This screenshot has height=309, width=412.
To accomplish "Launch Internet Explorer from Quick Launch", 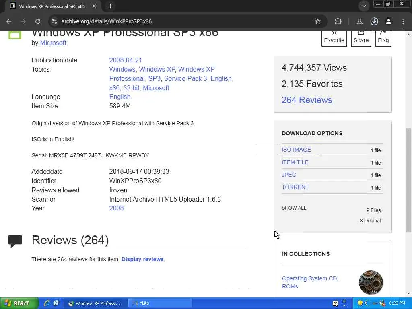I will click(47, 303).
